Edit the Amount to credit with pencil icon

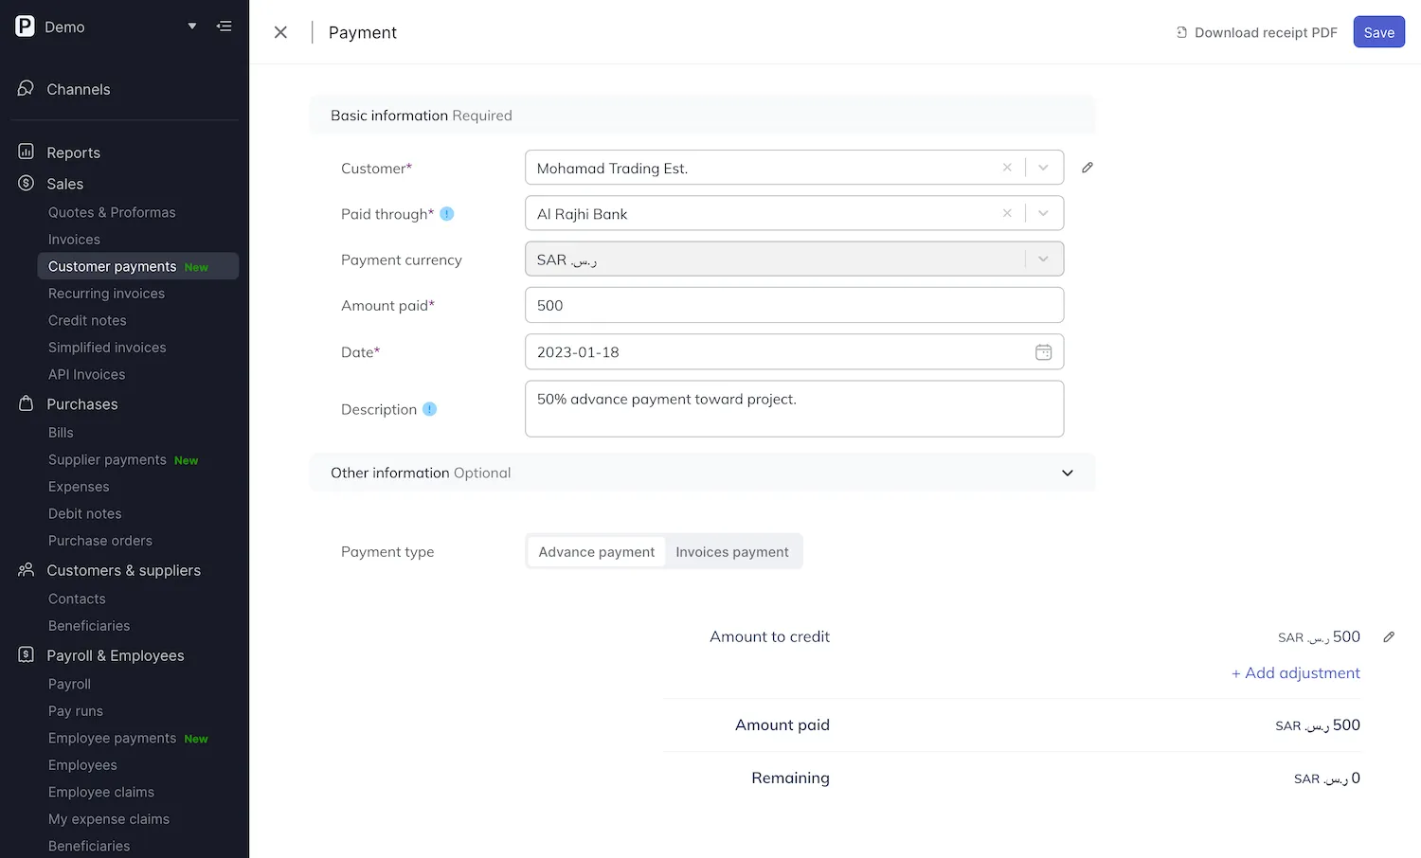1389,637
